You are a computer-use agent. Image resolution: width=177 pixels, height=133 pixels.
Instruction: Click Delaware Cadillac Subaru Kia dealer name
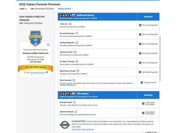[36, 53]
